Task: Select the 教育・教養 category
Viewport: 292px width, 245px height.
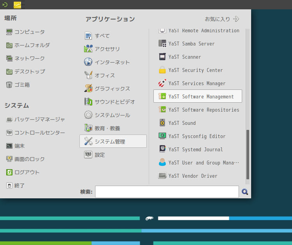Action: [113, 128]
